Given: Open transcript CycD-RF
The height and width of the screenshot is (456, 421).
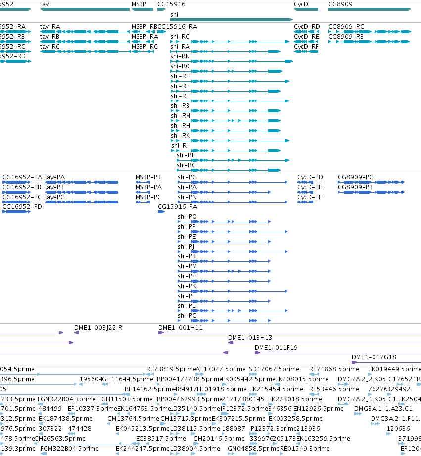Looking at the screenshot, I should [x=306, y=47].
